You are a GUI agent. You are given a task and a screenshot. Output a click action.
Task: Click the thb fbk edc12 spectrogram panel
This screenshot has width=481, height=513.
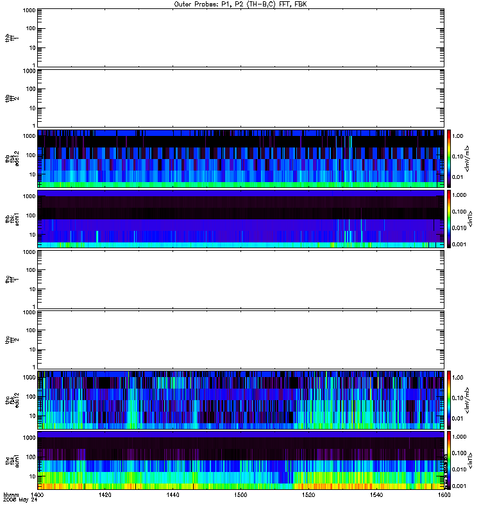(241, 158)
